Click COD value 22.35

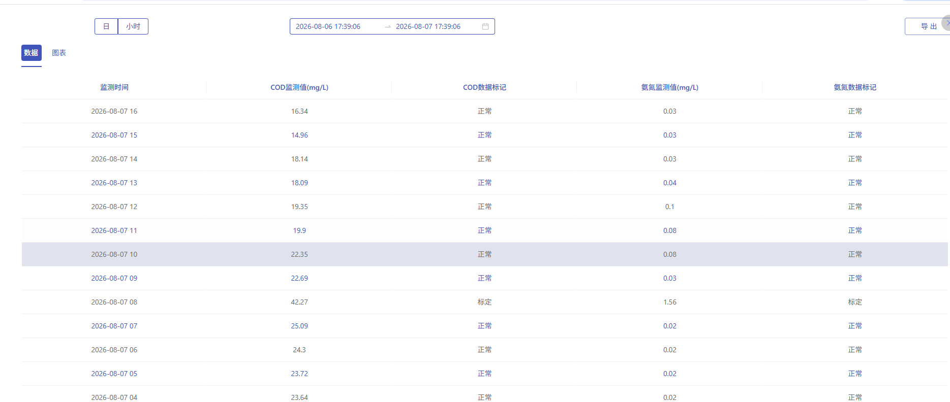click(x=299, y=254)
